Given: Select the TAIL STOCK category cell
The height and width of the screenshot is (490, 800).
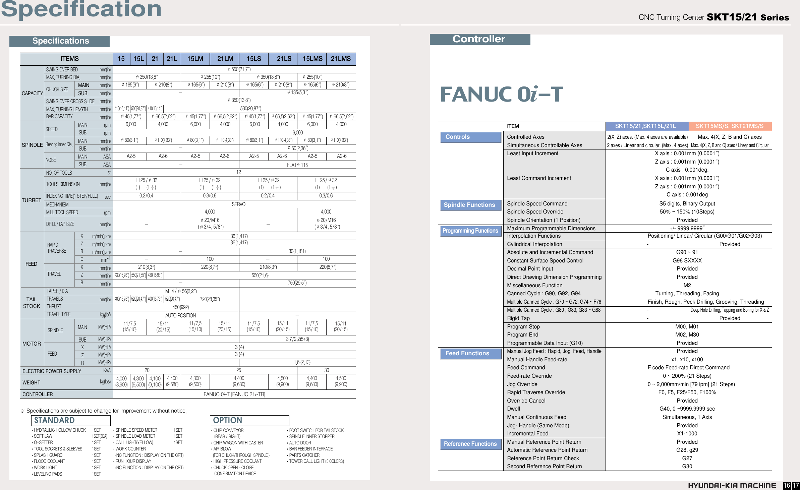Looking at the screenshot, I should [x=32, y=303].
